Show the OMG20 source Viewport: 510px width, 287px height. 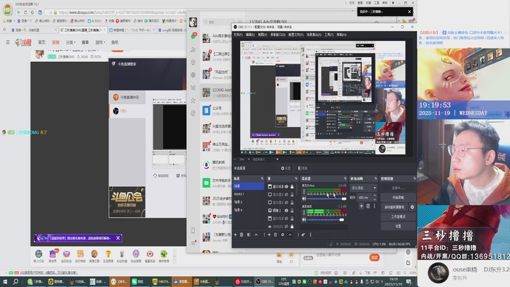[x=286, y=226]
